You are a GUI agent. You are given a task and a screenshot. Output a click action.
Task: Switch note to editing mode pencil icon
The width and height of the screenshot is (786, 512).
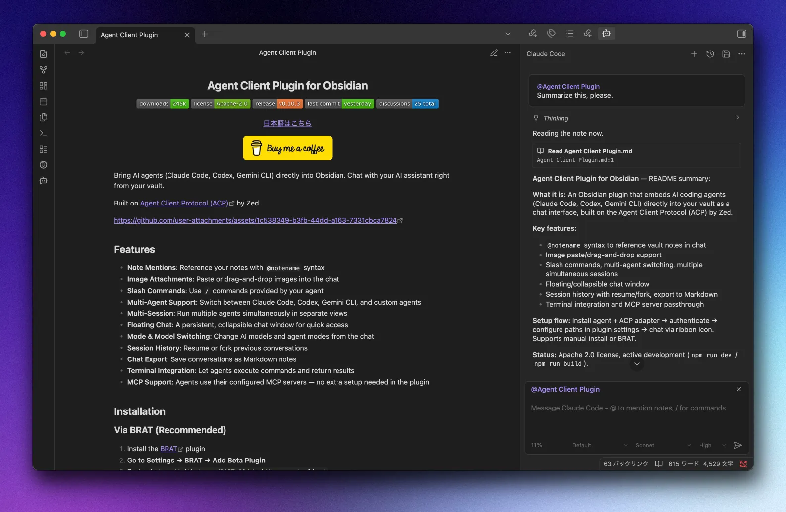[x=494, y=53]
